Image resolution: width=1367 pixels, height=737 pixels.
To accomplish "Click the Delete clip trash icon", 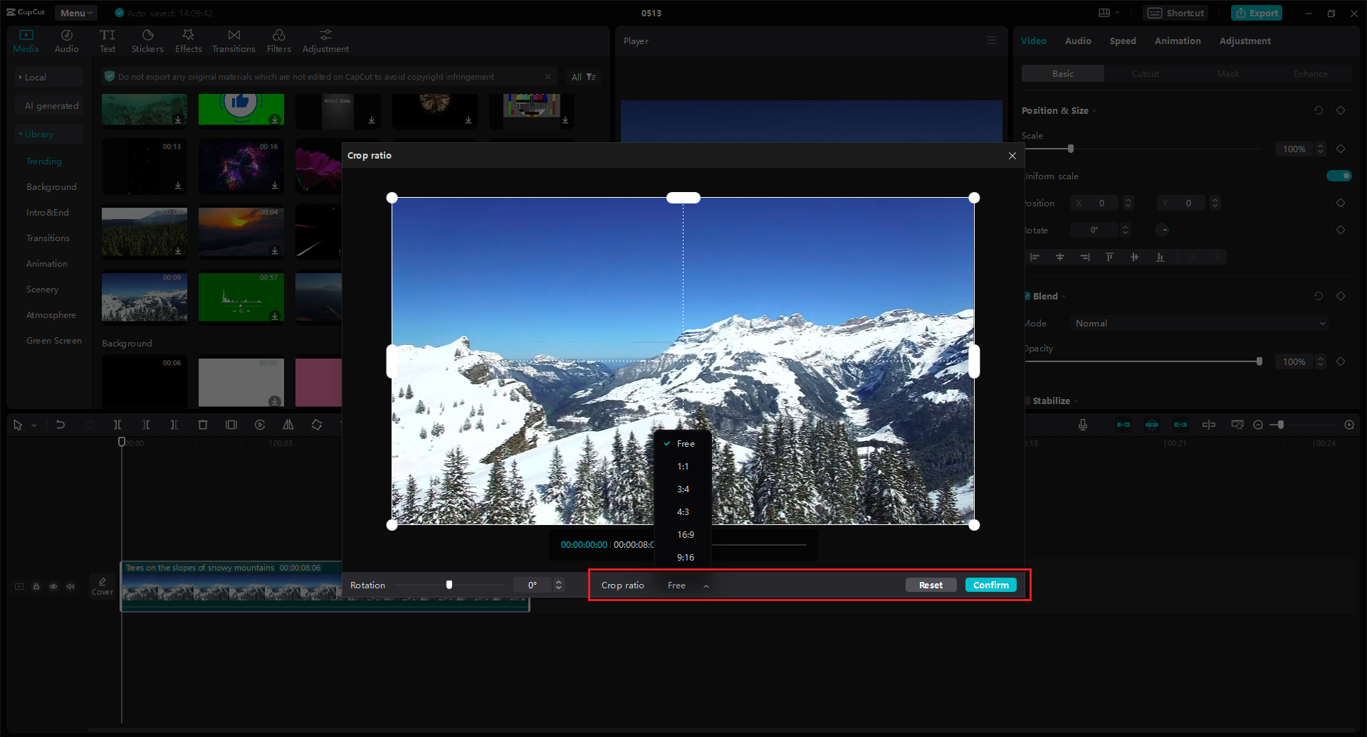I will pos(204,425).
